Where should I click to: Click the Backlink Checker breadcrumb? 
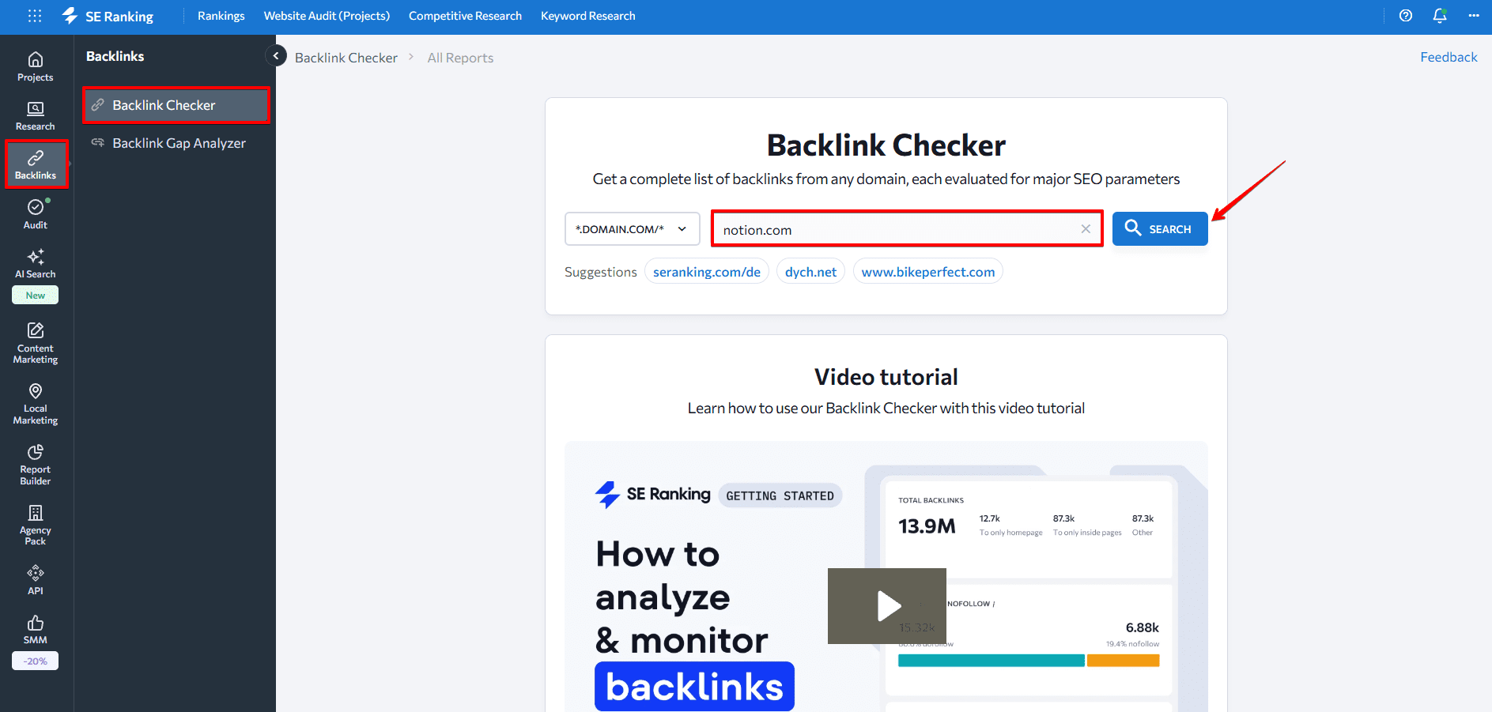[x=346, y=58]
